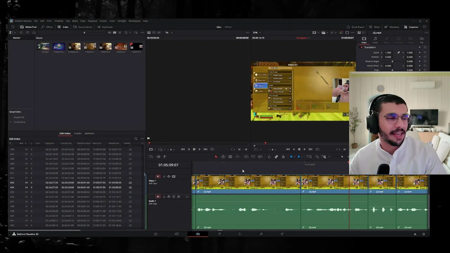
Task: Stop playback in the timeline viewer
Action: pos(299,149)
